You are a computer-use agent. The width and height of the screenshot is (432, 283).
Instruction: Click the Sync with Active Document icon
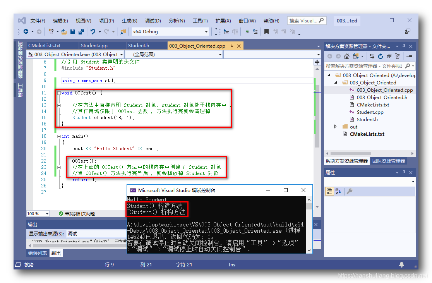click(x=372, y=56)
